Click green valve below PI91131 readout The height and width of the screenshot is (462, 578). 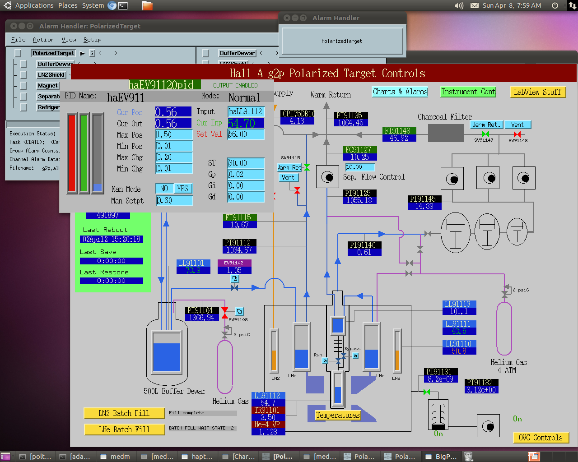point(427,392)
